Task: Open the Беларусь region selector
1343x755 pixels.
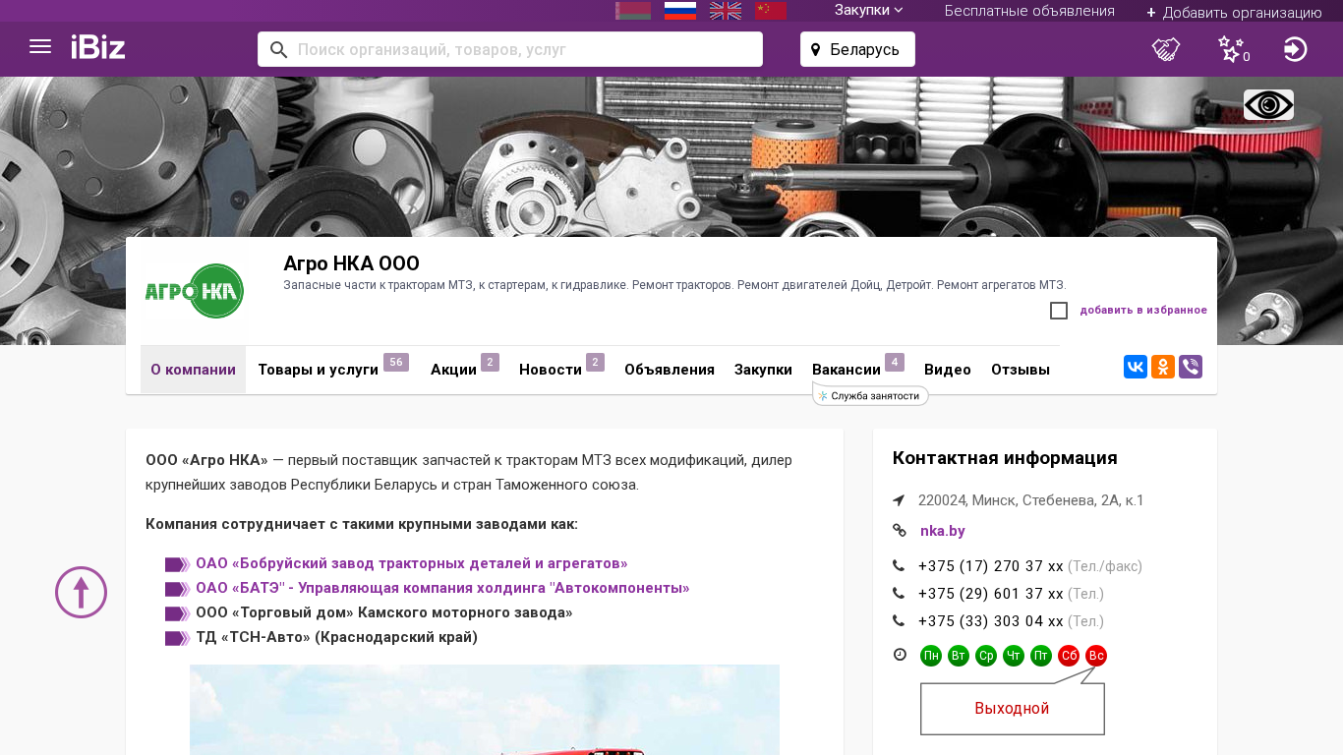Action: coord(857,49)
